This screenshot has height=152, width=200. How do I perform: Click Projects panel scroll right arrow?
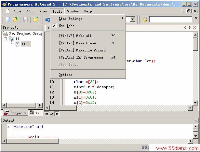click(x=40, y=105)
